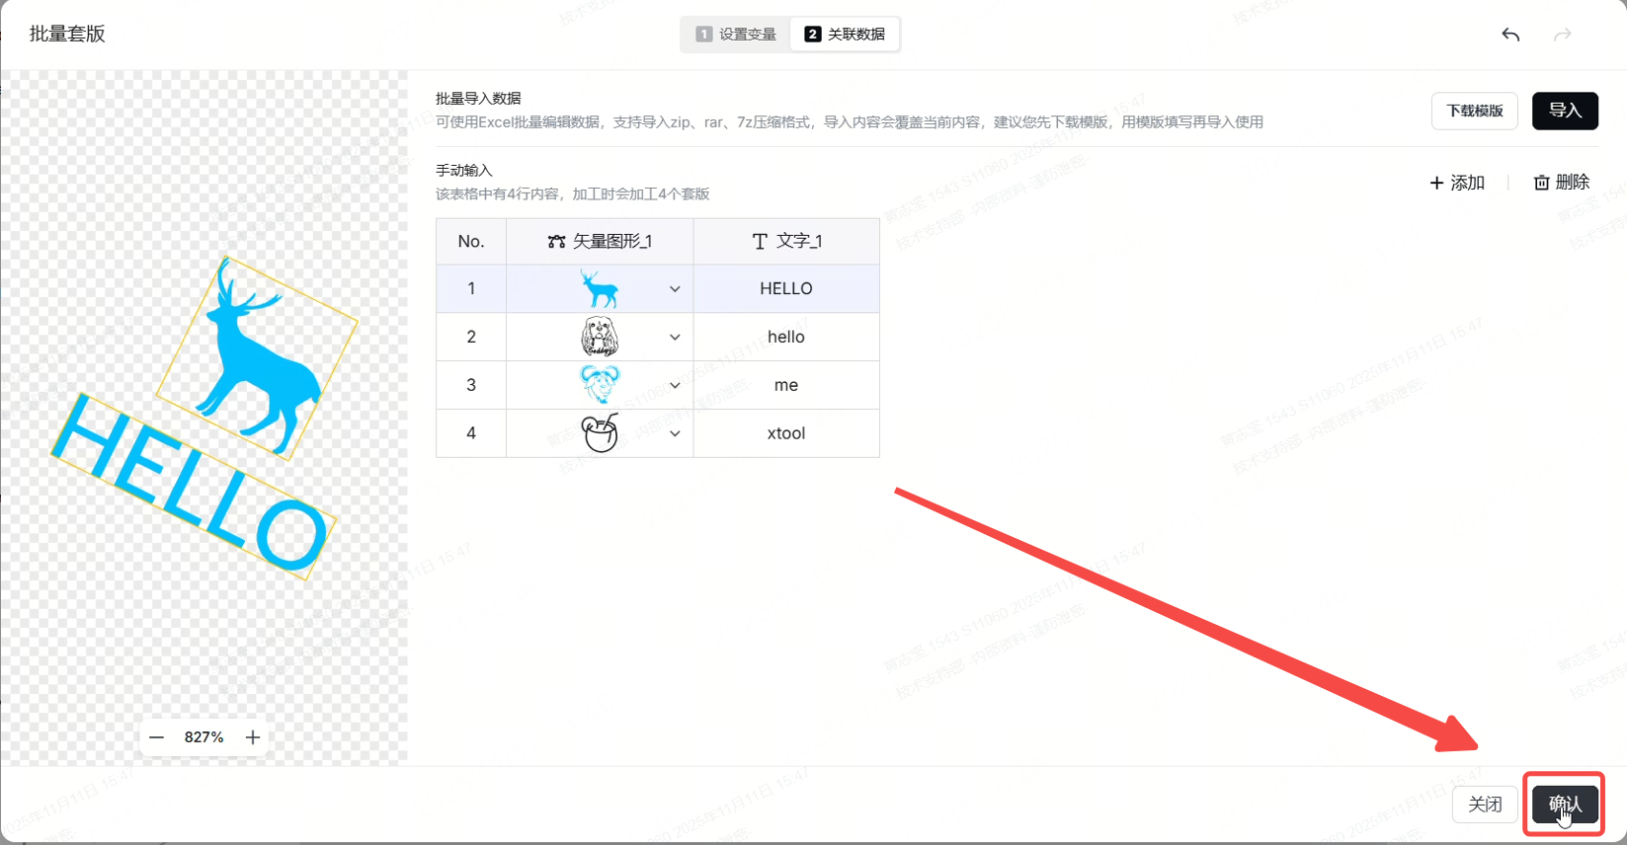Image resolution: width=1627 pixels, height=845 pixels.
Task: Click the blue deer graphic in row 1
Action: 599,289
